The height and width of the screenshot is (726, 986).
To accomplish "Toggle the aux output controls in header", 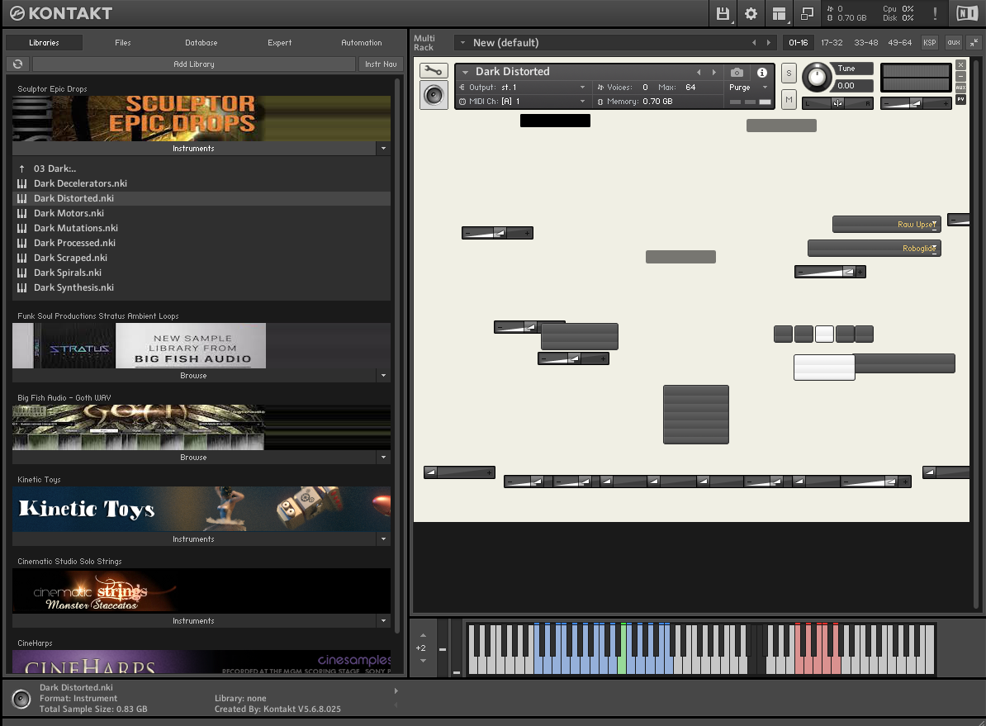I will (954, 43).
